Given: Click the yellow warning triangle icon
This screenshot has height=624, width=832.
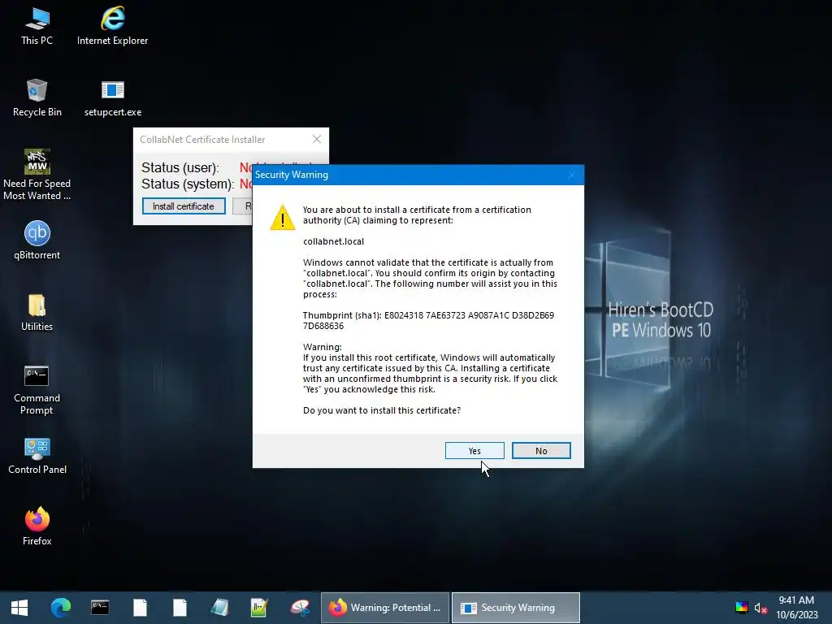Looking at the screenshot, I should coord(282,218).
